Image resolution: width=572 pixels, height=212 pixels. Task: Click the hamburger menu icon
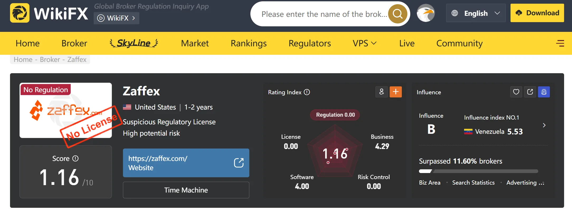pos(560,43)
